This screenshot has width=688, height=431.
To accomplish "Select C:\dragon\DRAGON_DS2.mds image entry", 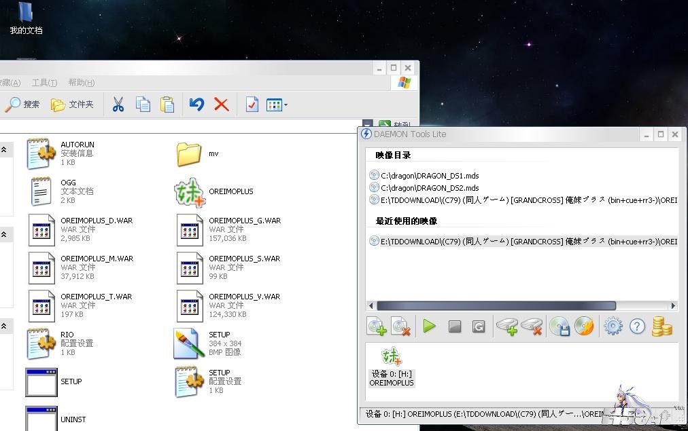I will click(424, 188).
